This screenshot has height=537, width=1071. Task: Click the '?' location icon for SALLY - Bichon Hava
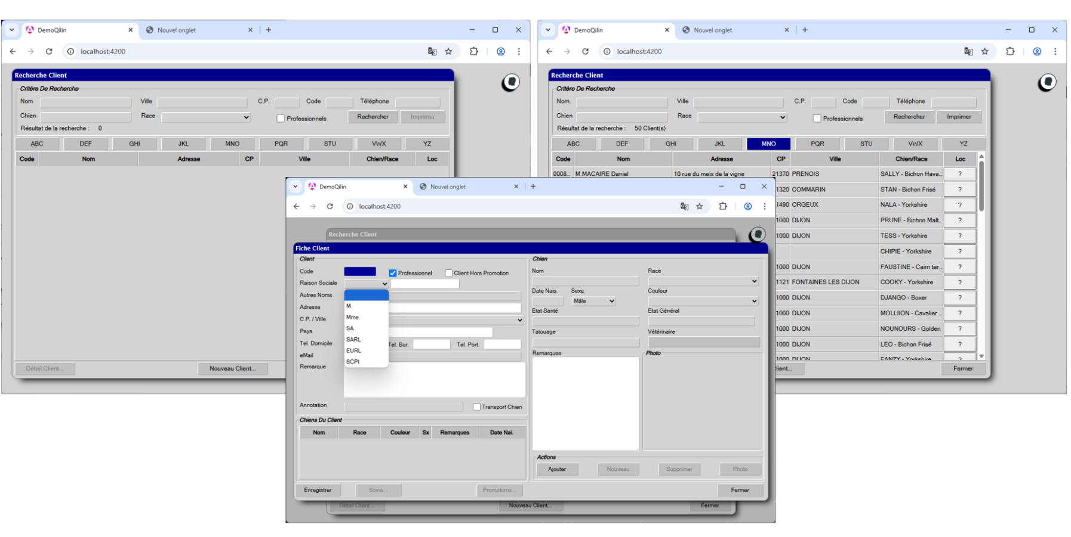959,173
